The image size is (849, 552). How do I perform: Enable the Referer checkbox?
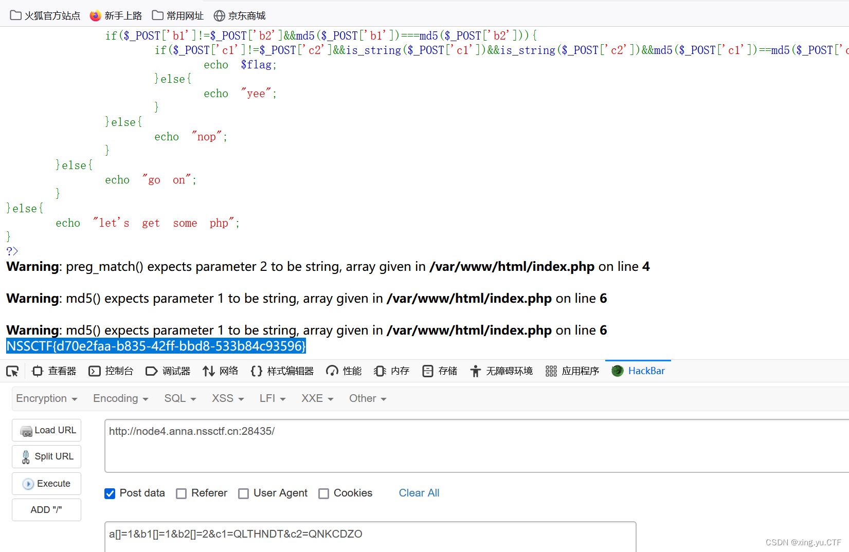(181, 493)
